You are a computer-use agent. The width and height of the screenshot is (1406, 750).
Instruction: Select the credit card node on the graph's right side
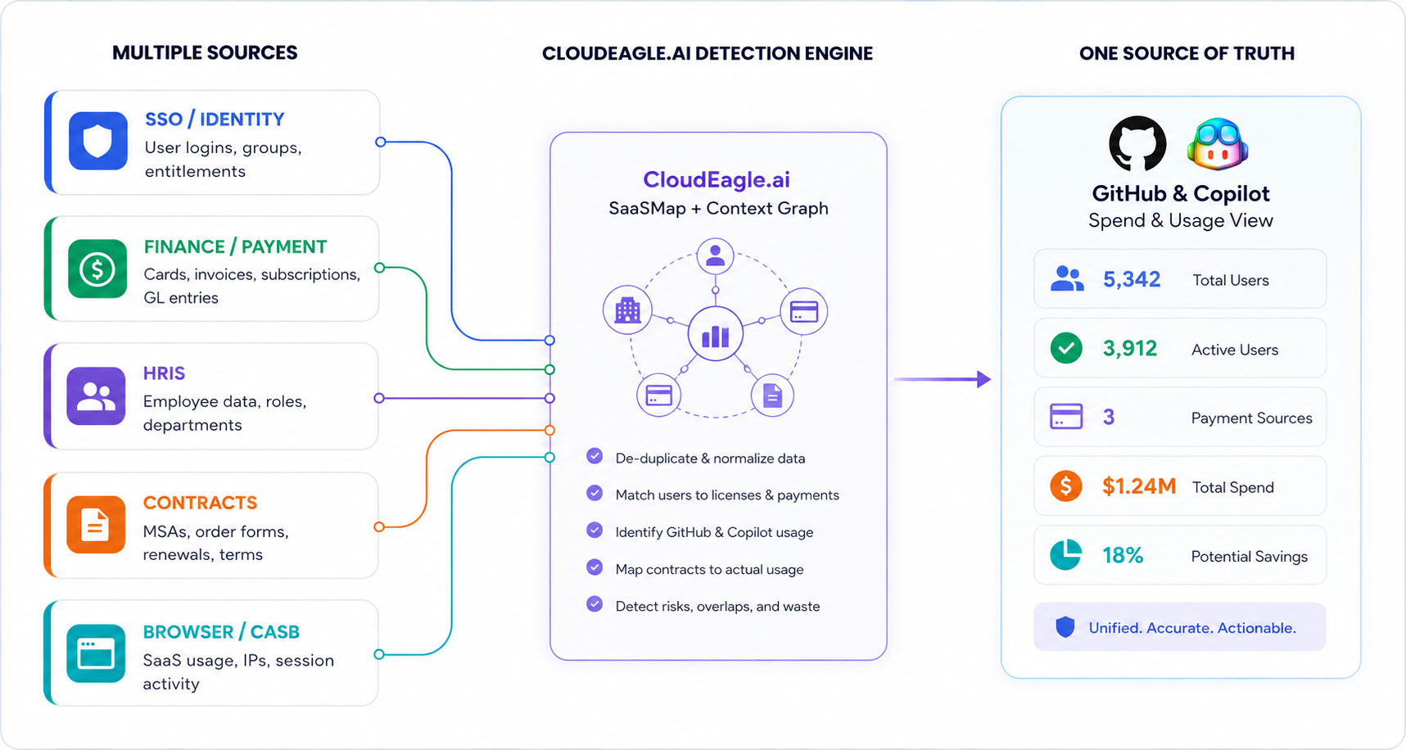(x=803, y=312)
